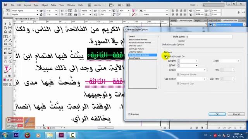The image size is (248, 139).
Task: Open the File menu
Action: pos(13,5)
